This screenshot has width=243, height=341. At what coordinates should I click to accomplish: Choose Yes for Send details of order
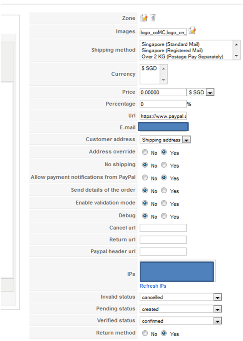tap(164, 190)
